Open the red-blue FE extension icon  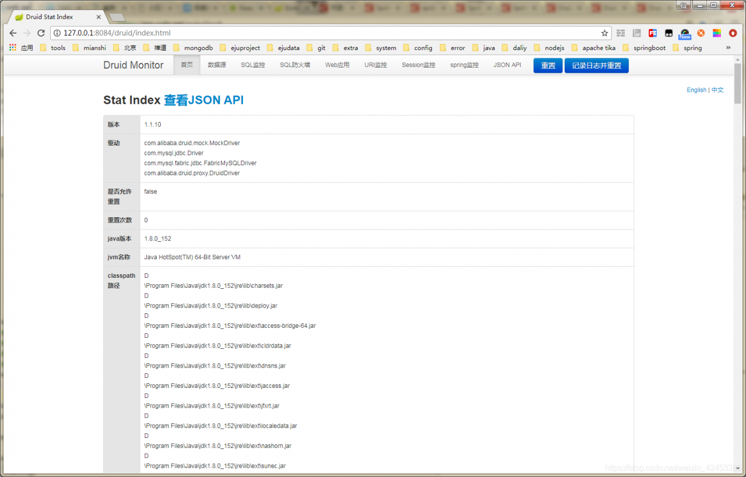click(x=653, y=33)
